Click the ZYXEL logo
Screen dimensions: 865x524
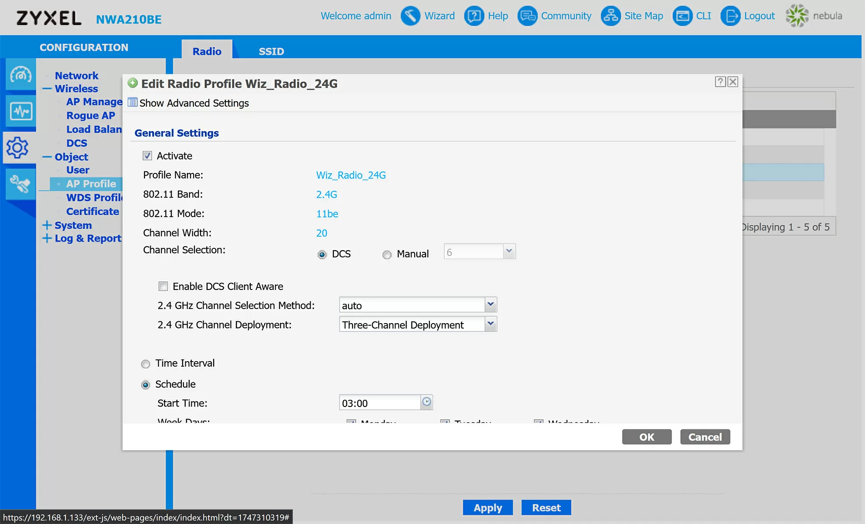pyautogui.click(x=49, y=18)
